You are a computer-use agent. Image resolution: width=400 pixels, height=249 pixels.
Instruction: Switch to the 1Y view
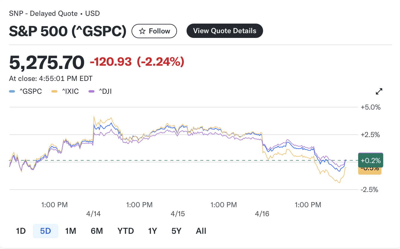point(152,231)
